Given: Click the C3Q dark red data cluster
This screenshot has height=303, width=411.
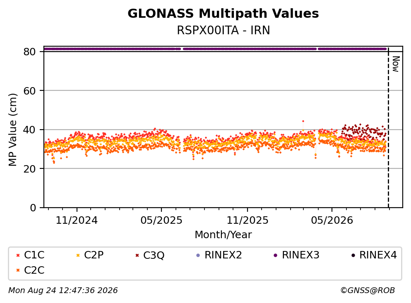Looking at the screenshot, I should pyautogui.click(x=364, y=132).
